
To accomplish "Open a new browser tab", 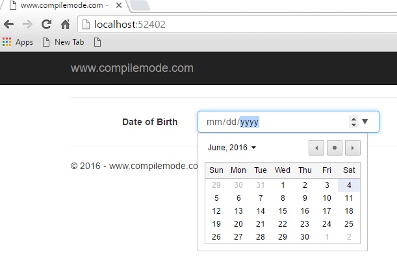I will click(140, 6).
